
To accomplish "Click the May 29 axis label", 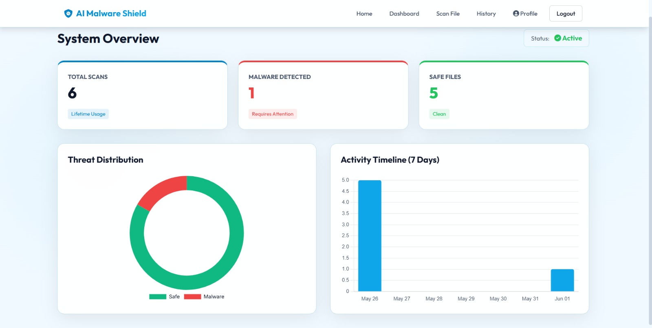I will tap(466, 299).
